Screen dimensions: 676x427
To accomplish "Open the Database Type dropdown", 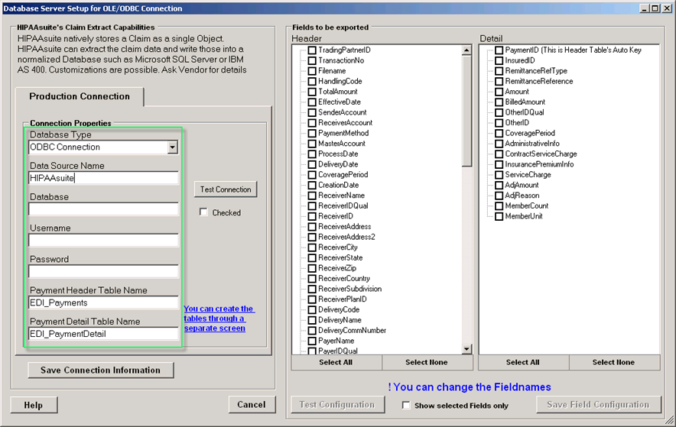I will (172, 147).
